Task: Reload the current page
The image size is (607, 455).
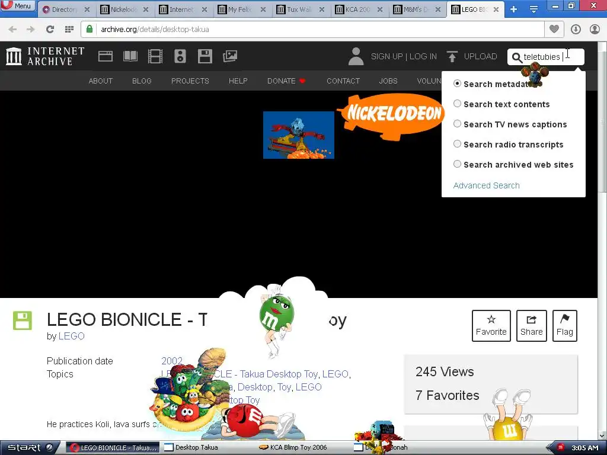Action: 50,29
